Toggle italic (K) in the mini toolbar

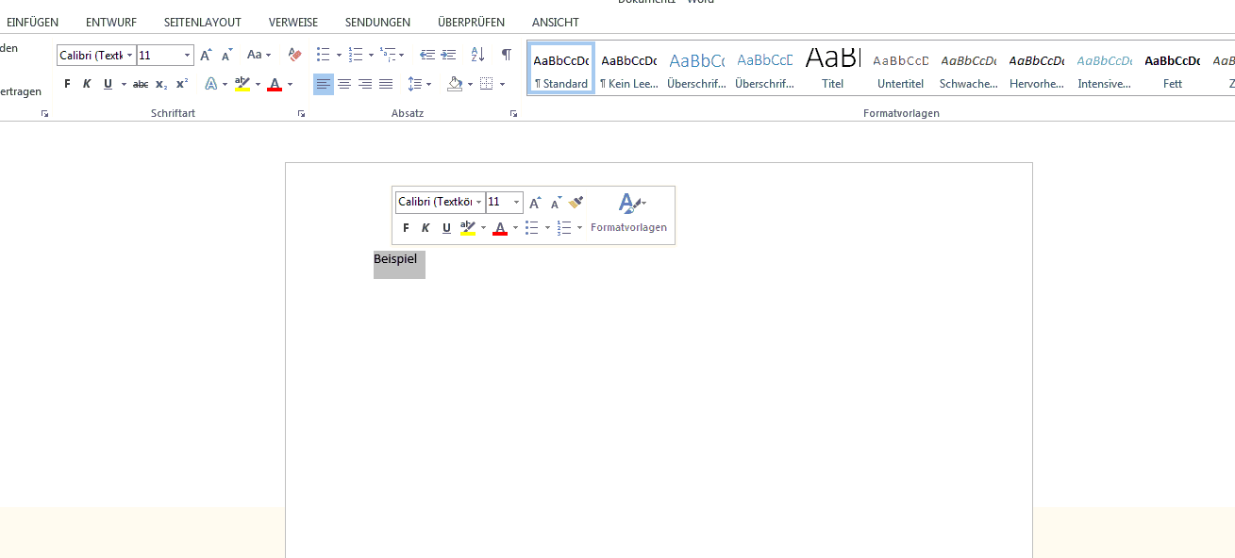pyautogui.click(x=426, y=228)
